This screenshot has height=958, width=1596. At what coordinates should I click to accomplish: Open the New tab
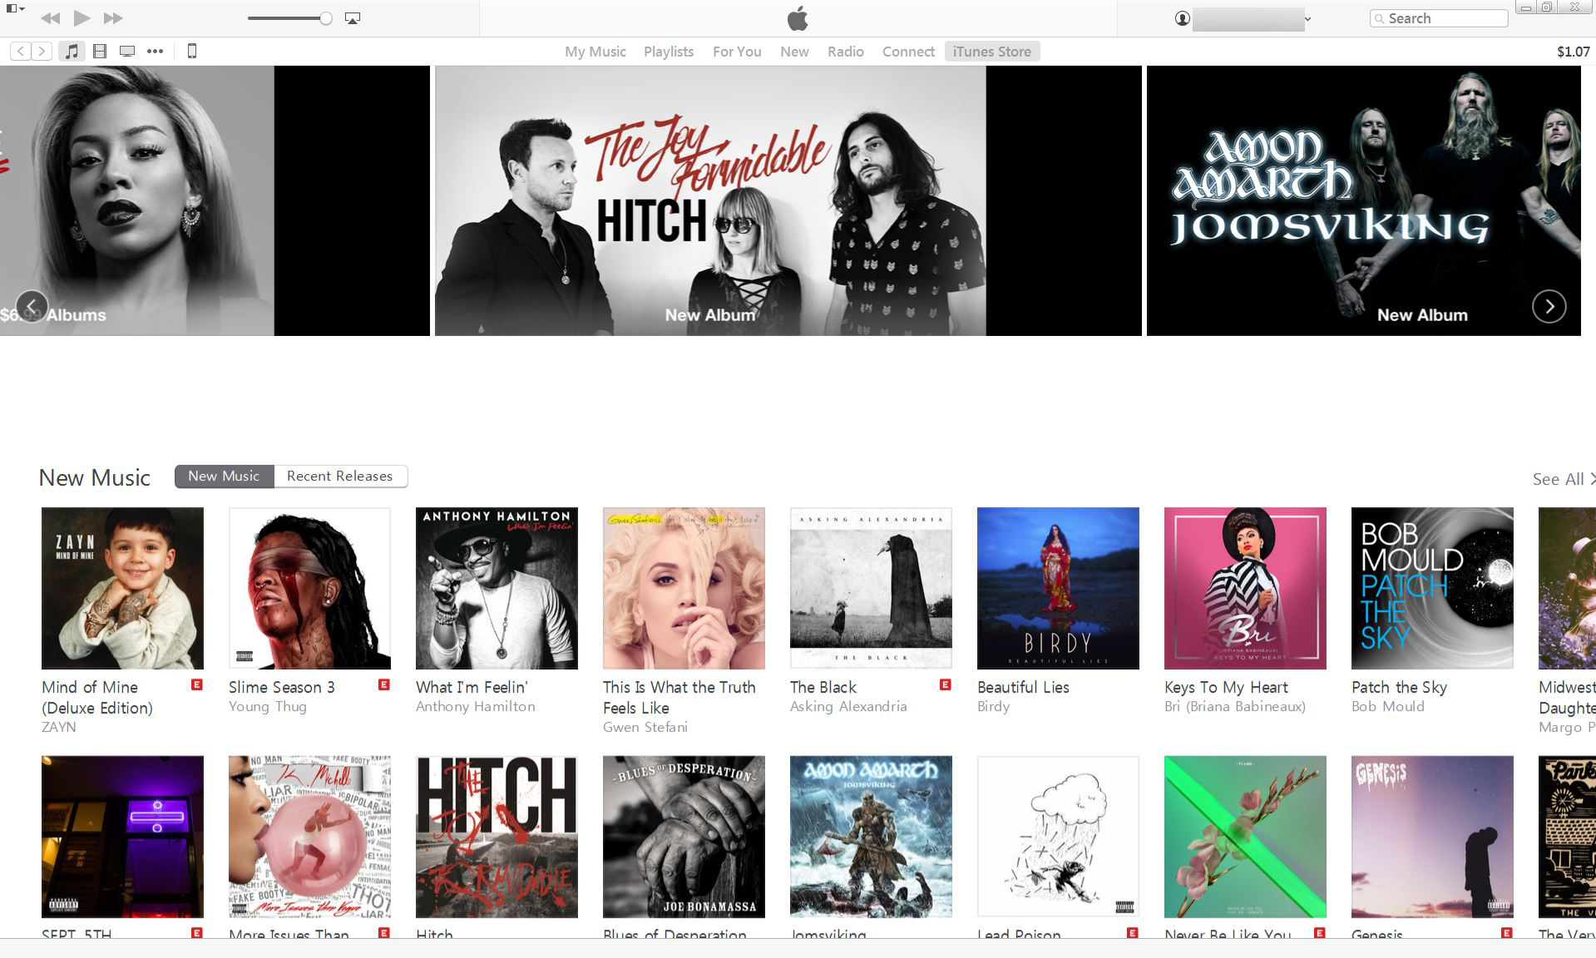tap(794, 52)
